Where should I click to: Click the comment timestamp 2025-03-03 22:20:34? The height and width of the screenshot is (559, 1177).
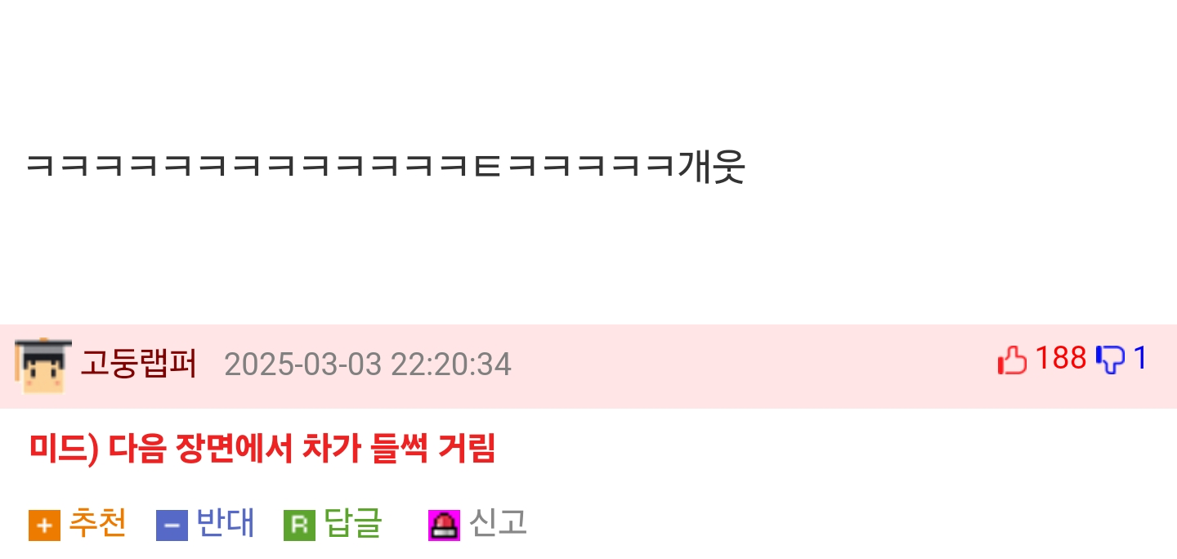[x=368, y=364]
